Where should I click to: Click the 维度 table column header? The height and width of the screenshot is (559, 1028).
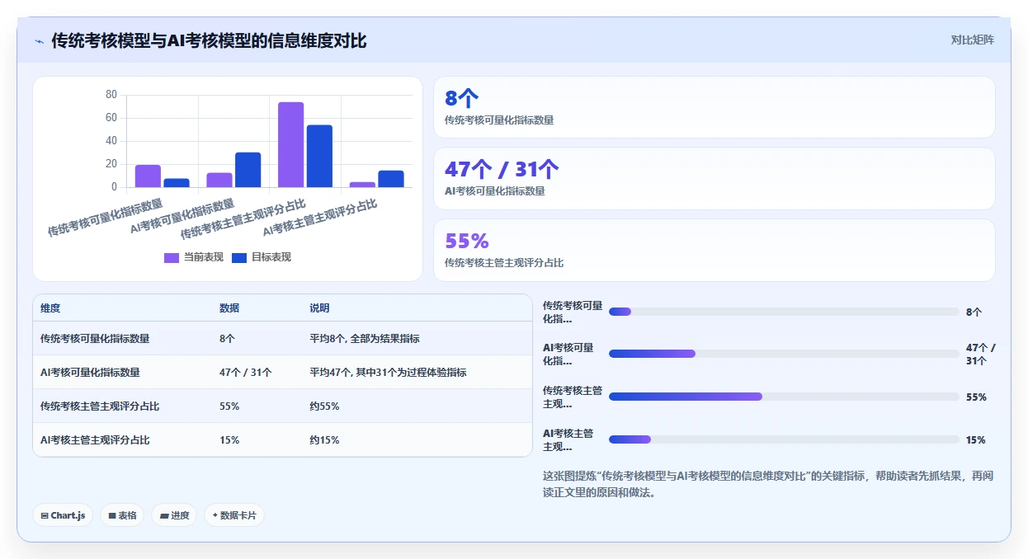pos(50,308)
